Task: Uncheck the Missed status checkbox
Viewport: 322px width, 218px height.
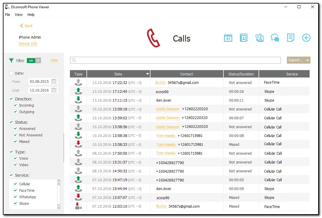Action: [x=15, y=142]
